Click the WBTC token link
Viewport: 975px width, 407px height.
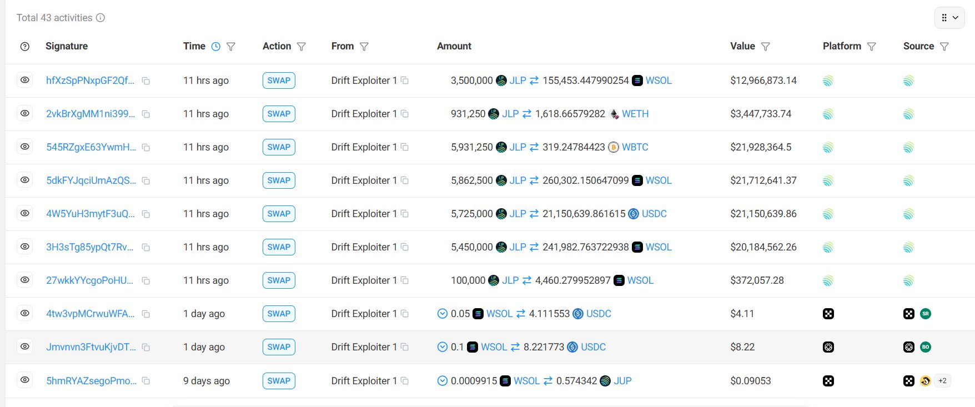pos(635,147)
